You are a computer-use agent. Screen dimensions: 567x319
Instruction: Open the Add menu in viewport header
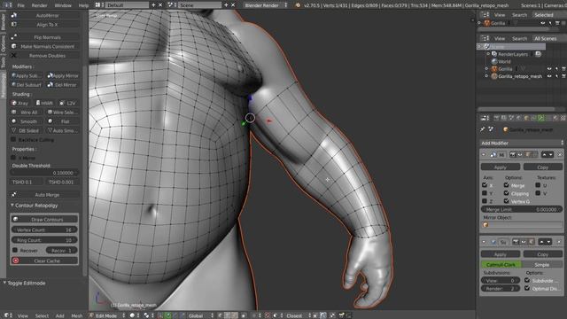click(59, 315)
